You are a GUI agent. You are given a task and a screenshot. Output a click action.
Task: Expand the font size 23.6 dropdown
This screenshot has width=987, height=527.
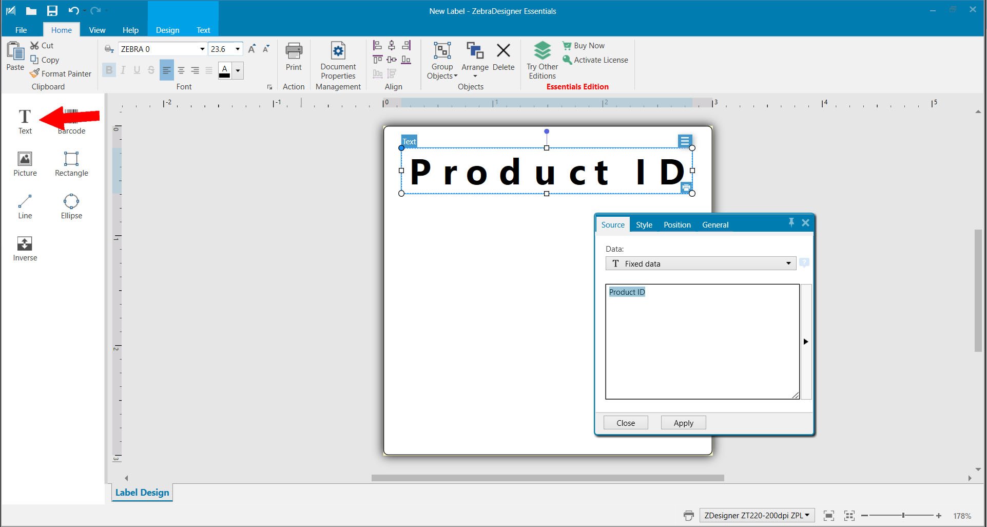(x=238, y=49)
